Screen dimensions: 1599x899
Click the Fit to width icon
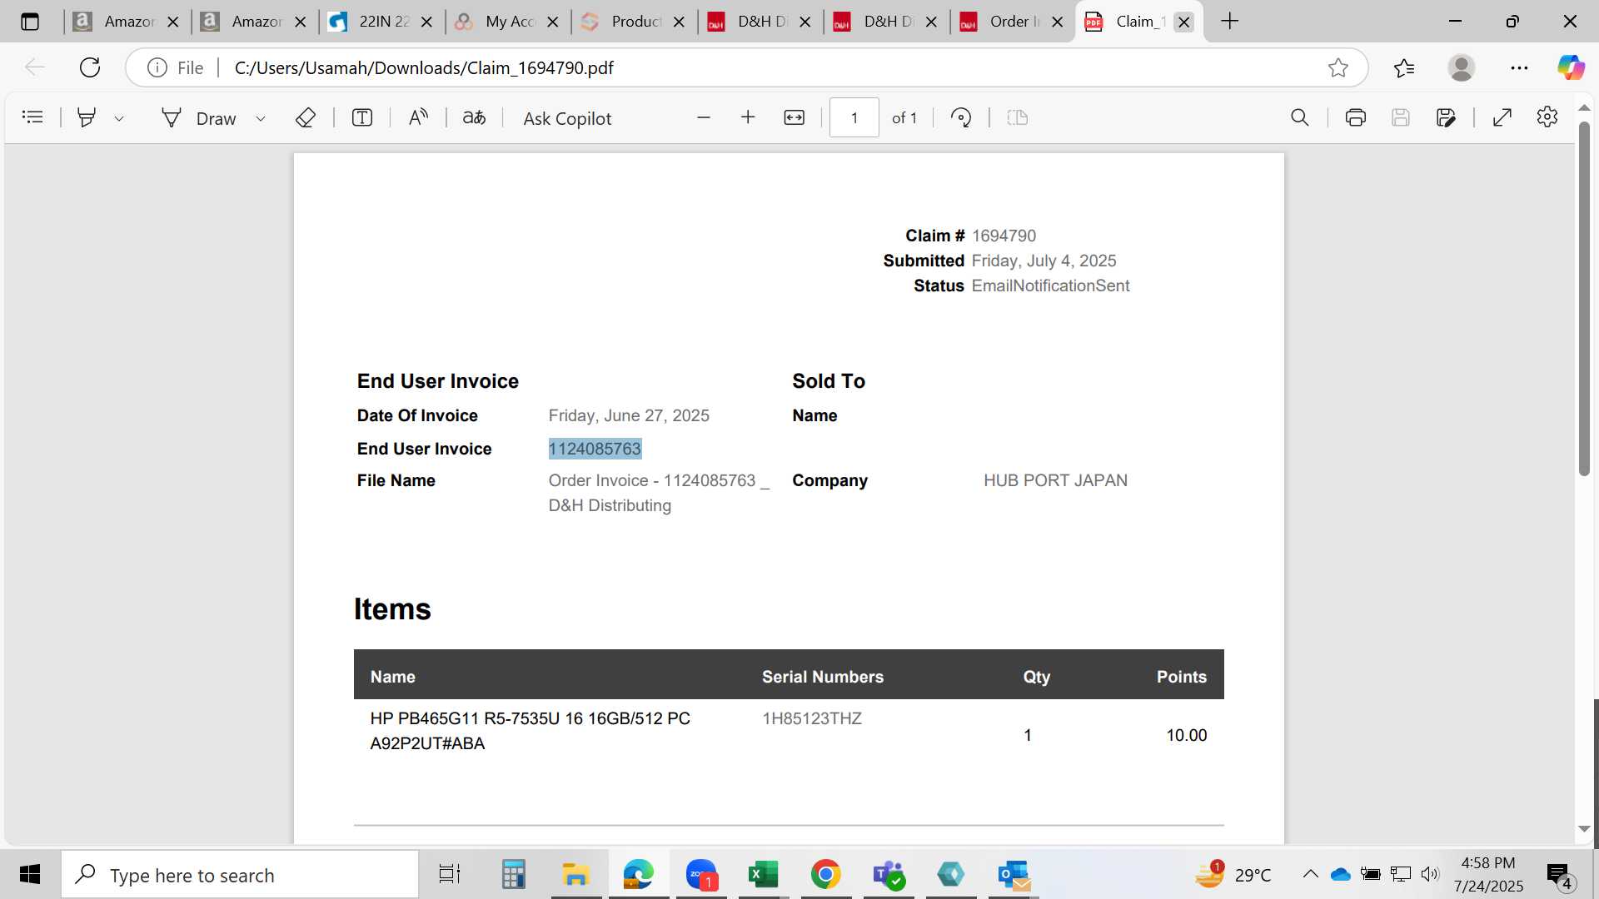pyautogui.click(x=795, y=117)
